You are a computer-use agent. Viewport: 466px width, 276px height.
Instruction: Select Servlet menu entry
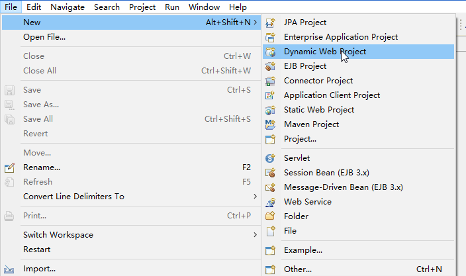[358, 158]
